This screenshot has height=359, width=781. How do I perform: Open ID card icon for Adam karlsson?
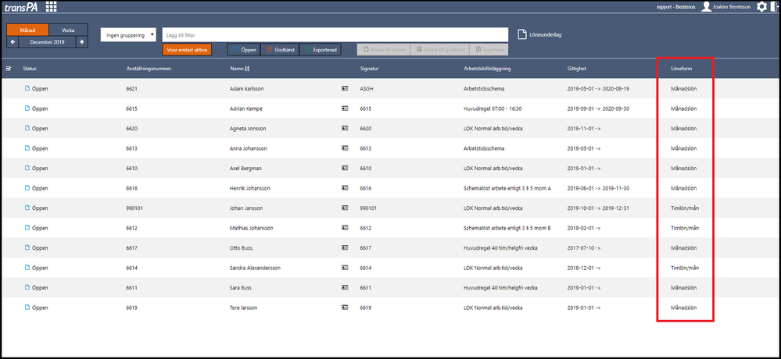click(345, 88)
